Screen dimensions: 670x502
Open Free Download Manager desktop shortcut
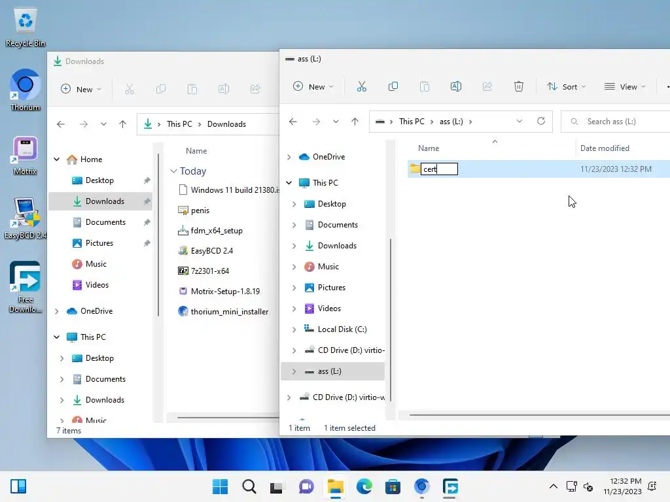click(x=26, y=287)
